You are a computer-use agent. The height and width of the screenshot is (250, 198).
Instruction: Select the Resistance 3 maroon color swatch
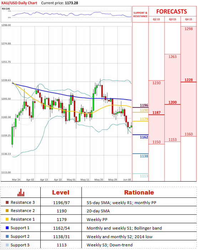pyautogui.click(x=7, y=202)
